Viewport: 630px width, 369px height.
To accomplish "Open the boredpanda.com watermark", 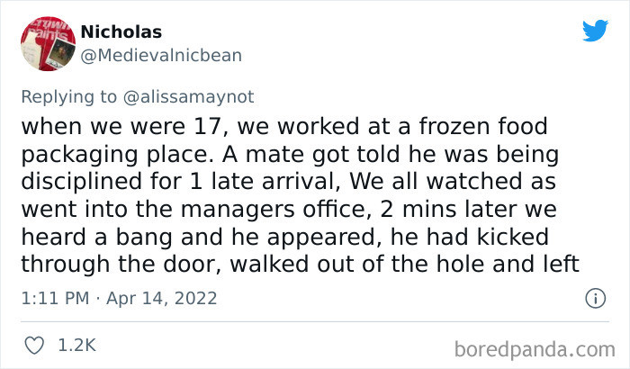I will point(535,349).
